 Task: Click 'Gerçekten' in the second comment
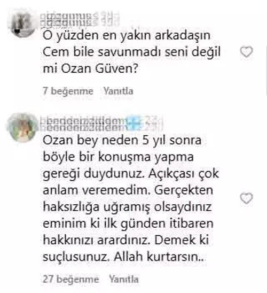click(184, 190)
